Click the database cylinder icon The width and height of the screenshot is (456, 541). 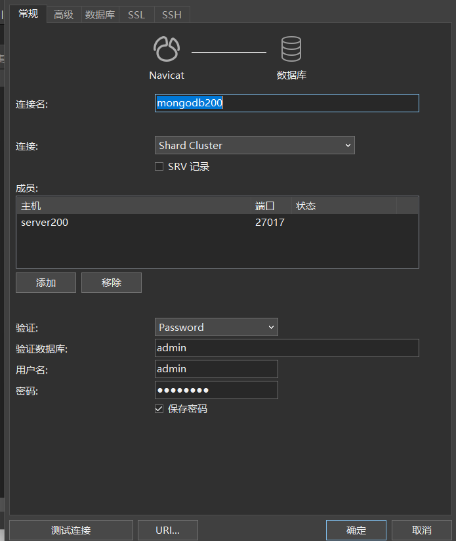291,49
